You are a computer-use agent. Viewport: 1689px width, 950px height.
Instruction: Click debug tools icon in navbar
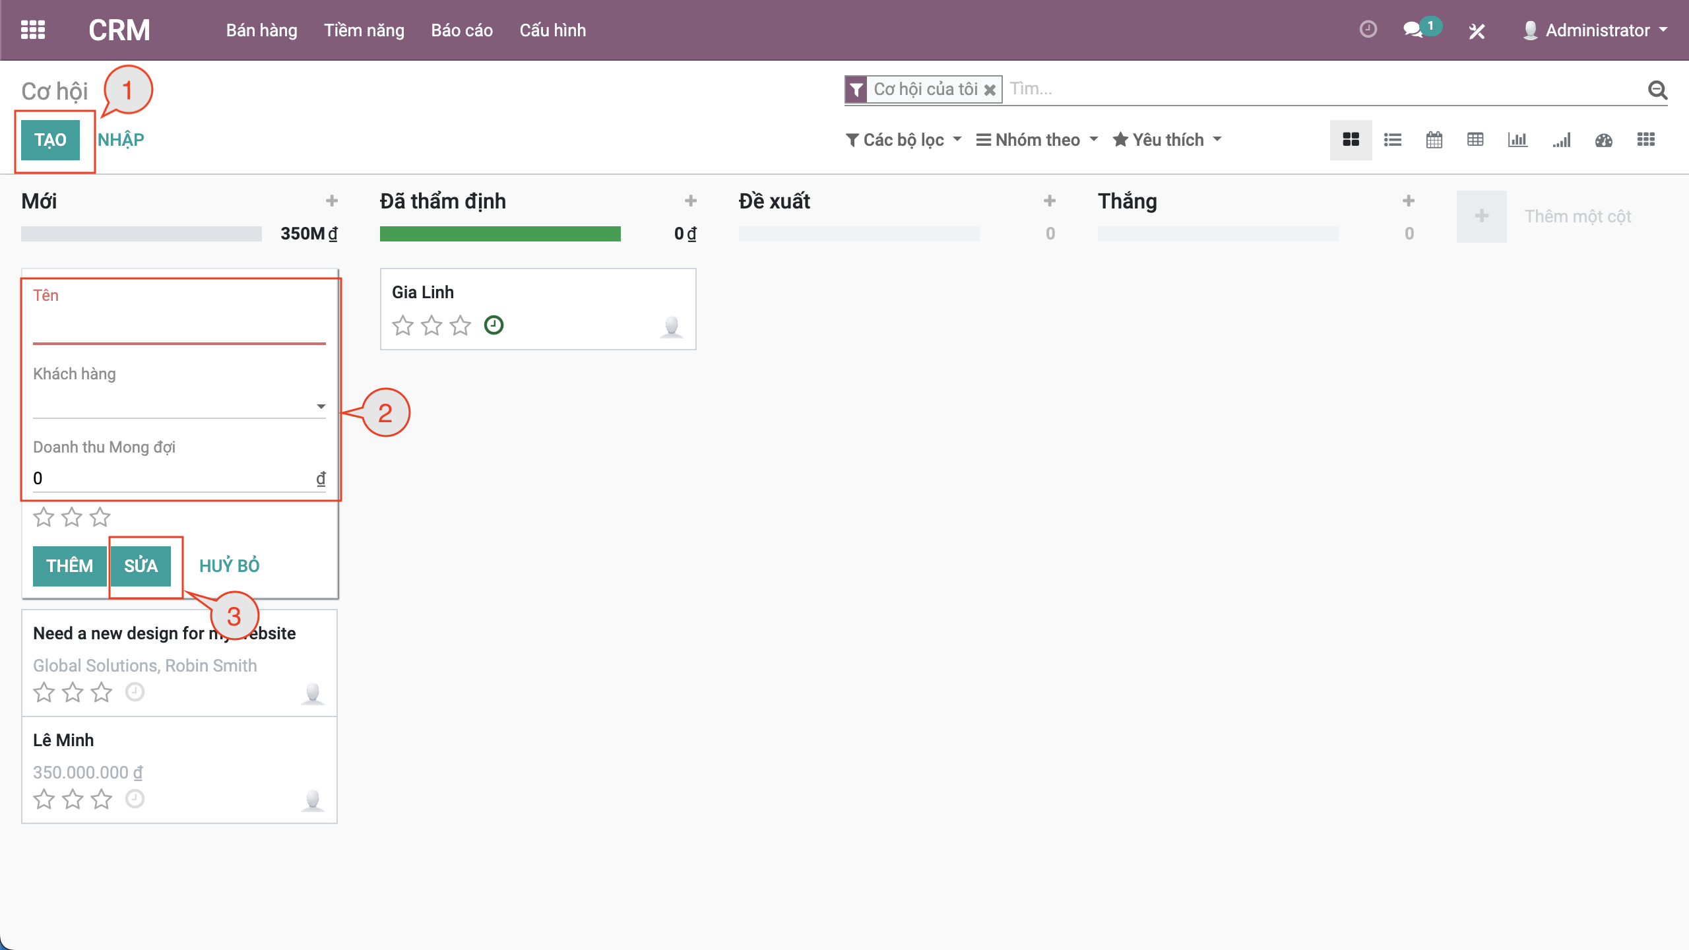1477,31
